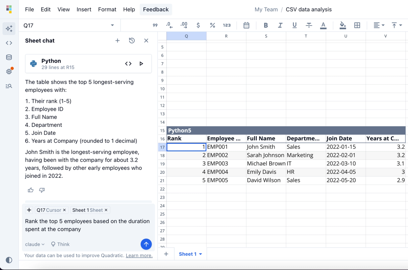Toggle strikethrough formatting
The image size is (408, 270).
pyautogui.click(x=309, y=25)
